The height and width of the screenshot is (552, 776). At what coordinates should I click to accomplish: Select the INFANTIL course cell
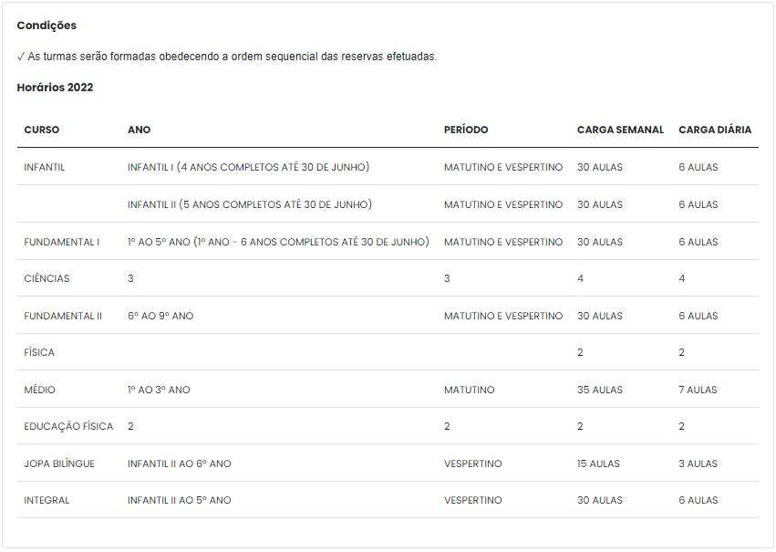(45, 167)
